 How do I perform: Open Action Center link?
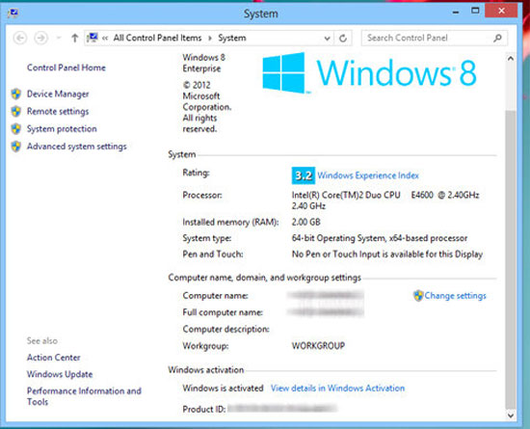53,358
